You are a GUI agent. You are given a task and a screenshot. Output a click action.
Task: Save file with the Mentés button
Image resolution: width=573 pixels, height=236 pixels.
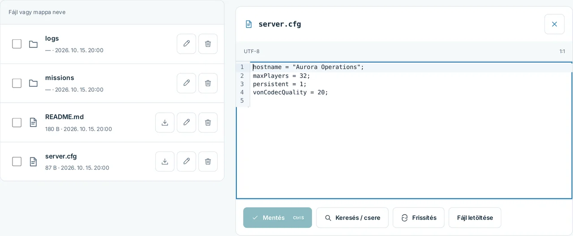278,218
